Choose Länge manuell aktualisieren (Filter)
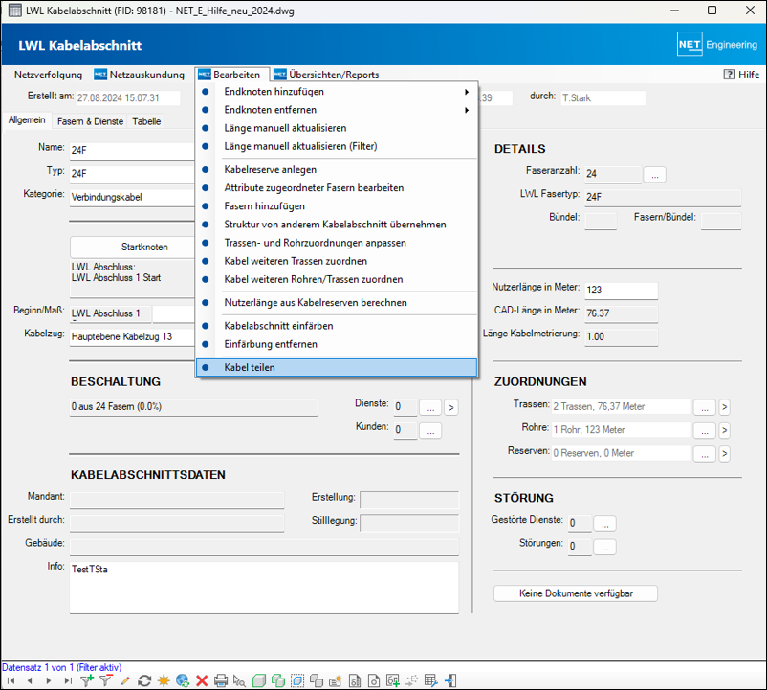The width and height of the screenshot is (767, 690). click(x=337, y=146)
